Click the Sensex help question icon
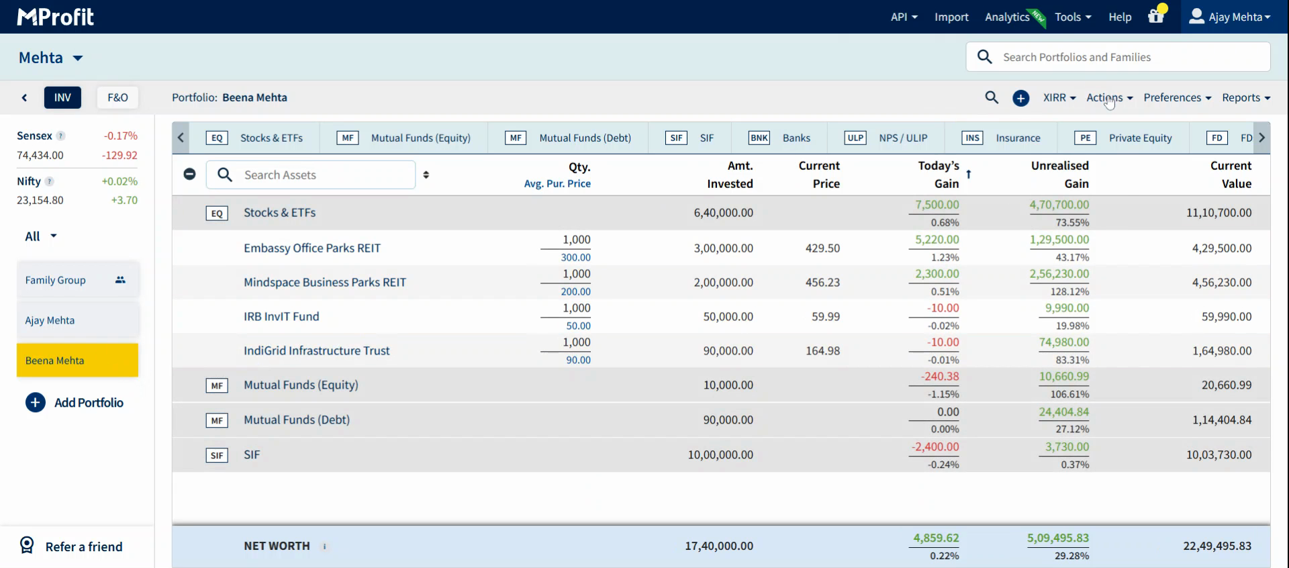1289x568 pixels. [x=60, y=136]
